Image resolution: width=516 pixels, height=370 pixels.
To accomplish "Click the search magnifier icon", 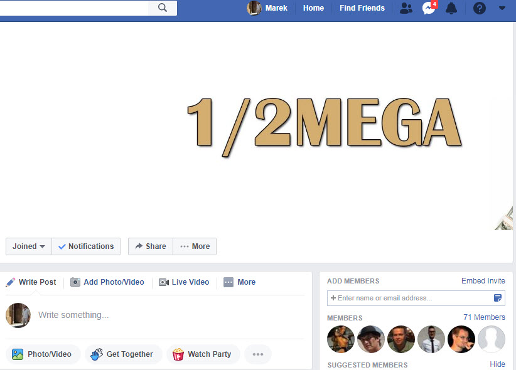I will tap(163, 8).
